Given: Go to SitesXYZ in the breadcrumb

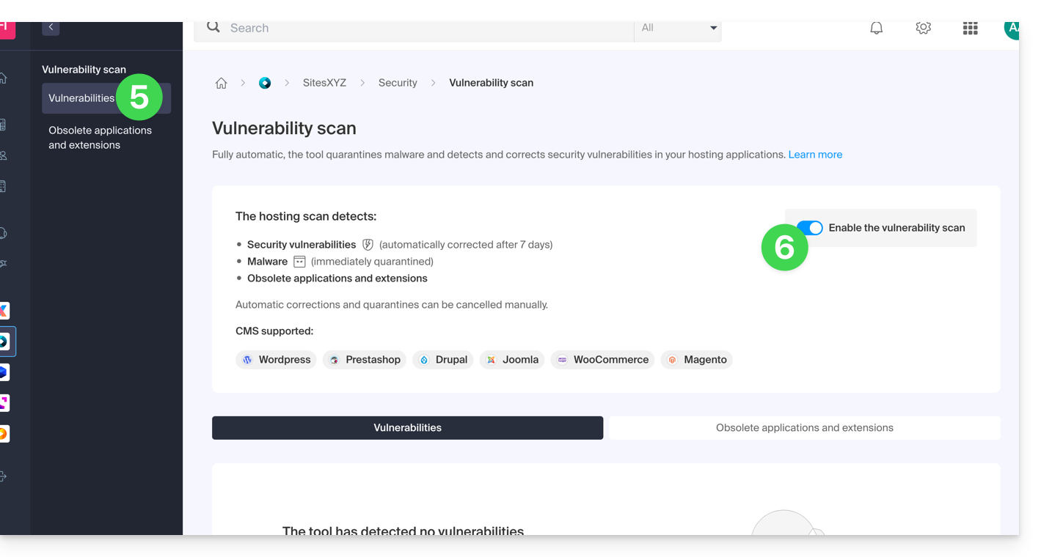Looking at the screenshot, I should tap(324, 84).
